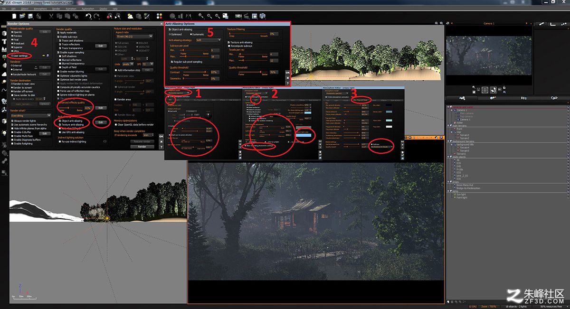
Task: Click the Camera 1 preview thumbnail
Action: (x=488, y=56)
